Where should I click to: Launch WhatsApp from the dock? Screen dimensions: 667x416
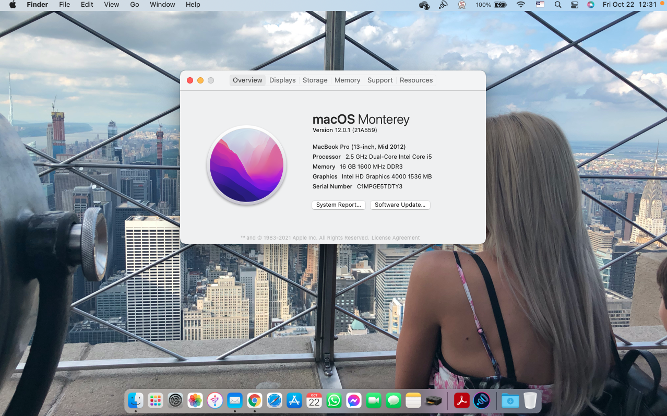(x=334, y=400)
